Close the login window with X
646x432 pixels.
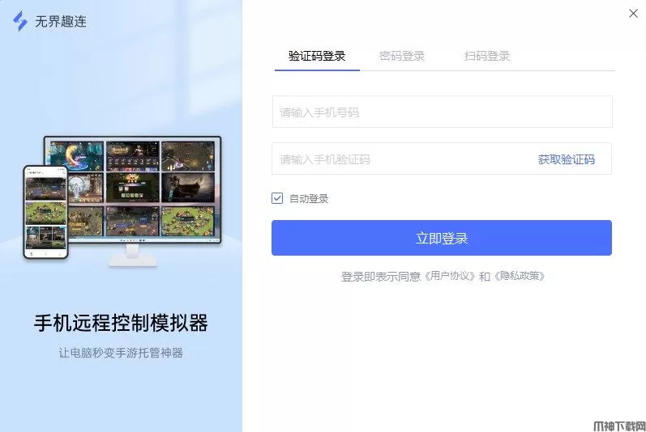point(633,14)
